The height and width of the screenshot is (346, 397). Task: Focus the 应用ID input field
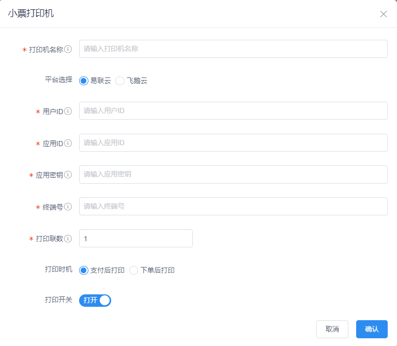(x=233, y=143)
